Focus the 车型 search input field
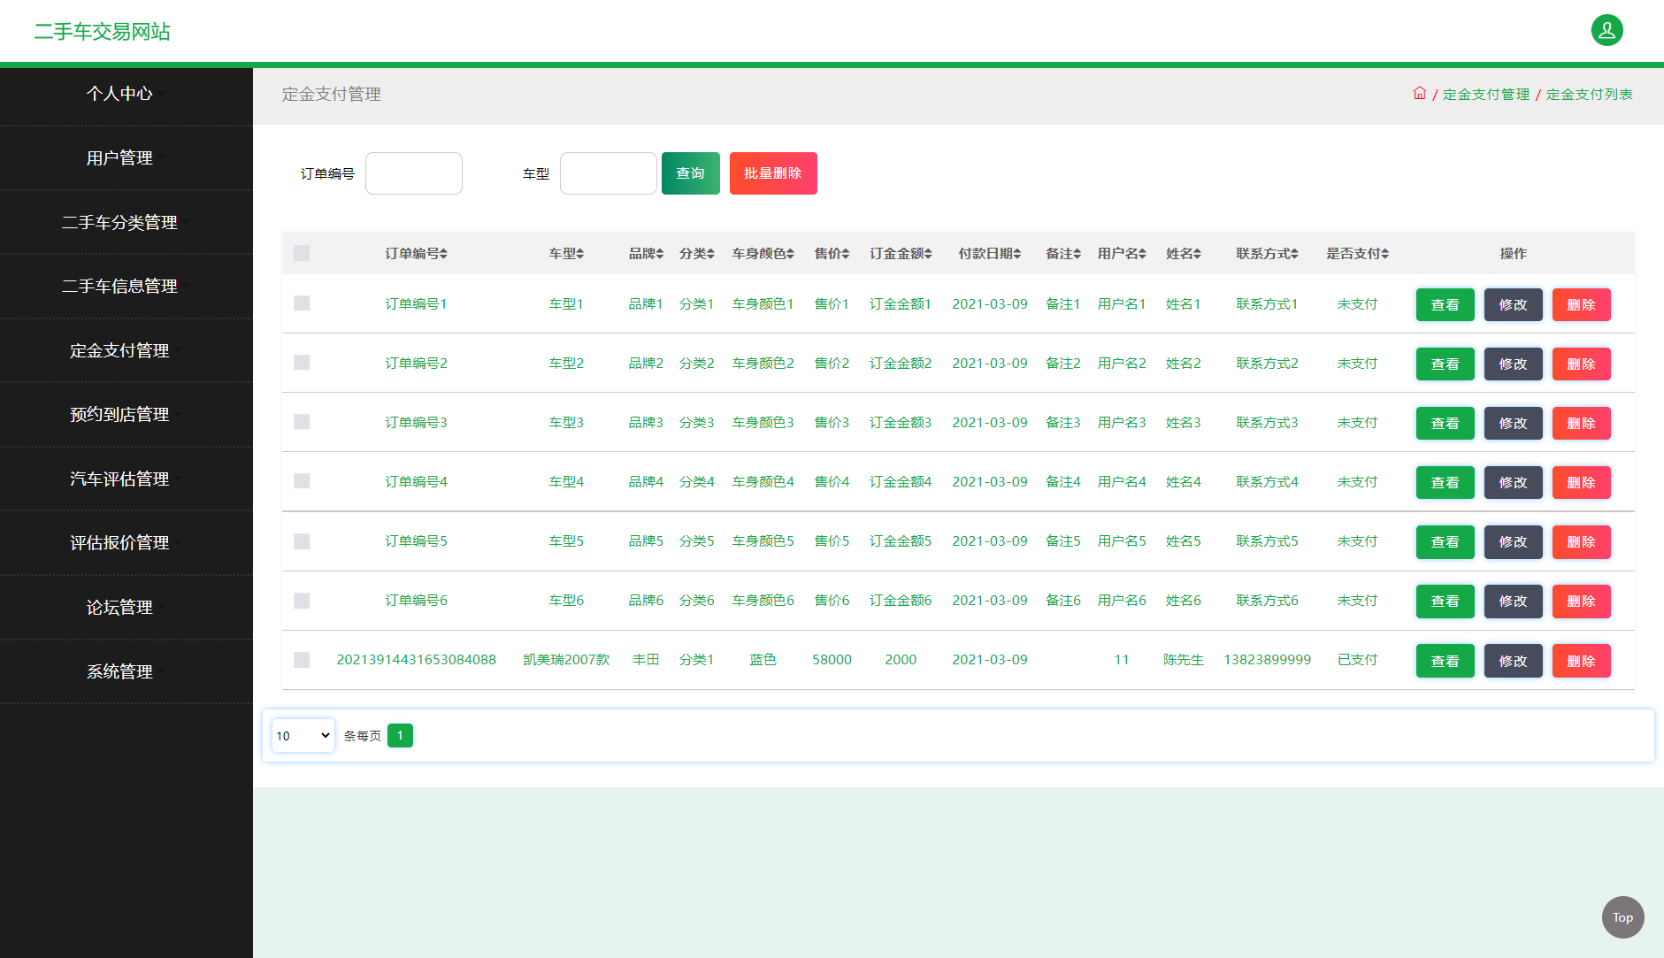The height and width of the screenshot is (958, 1664). click(609, 173)
